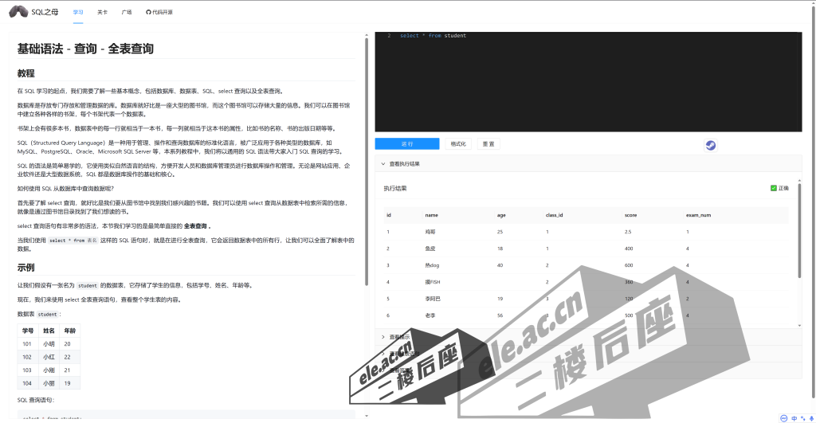816x423 pixels.
Task: Click the name cell '鱼皮'
Action: point(430,249)
